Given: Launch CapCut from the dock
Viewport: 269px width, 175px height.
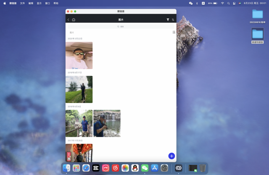Looking at the screenshot, I should tap(96, 168).
